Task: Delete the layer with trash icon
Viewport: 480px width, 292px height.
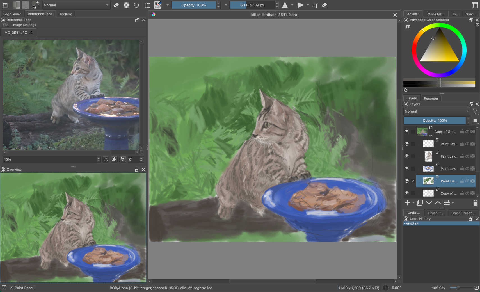Action: coord(475,203)
